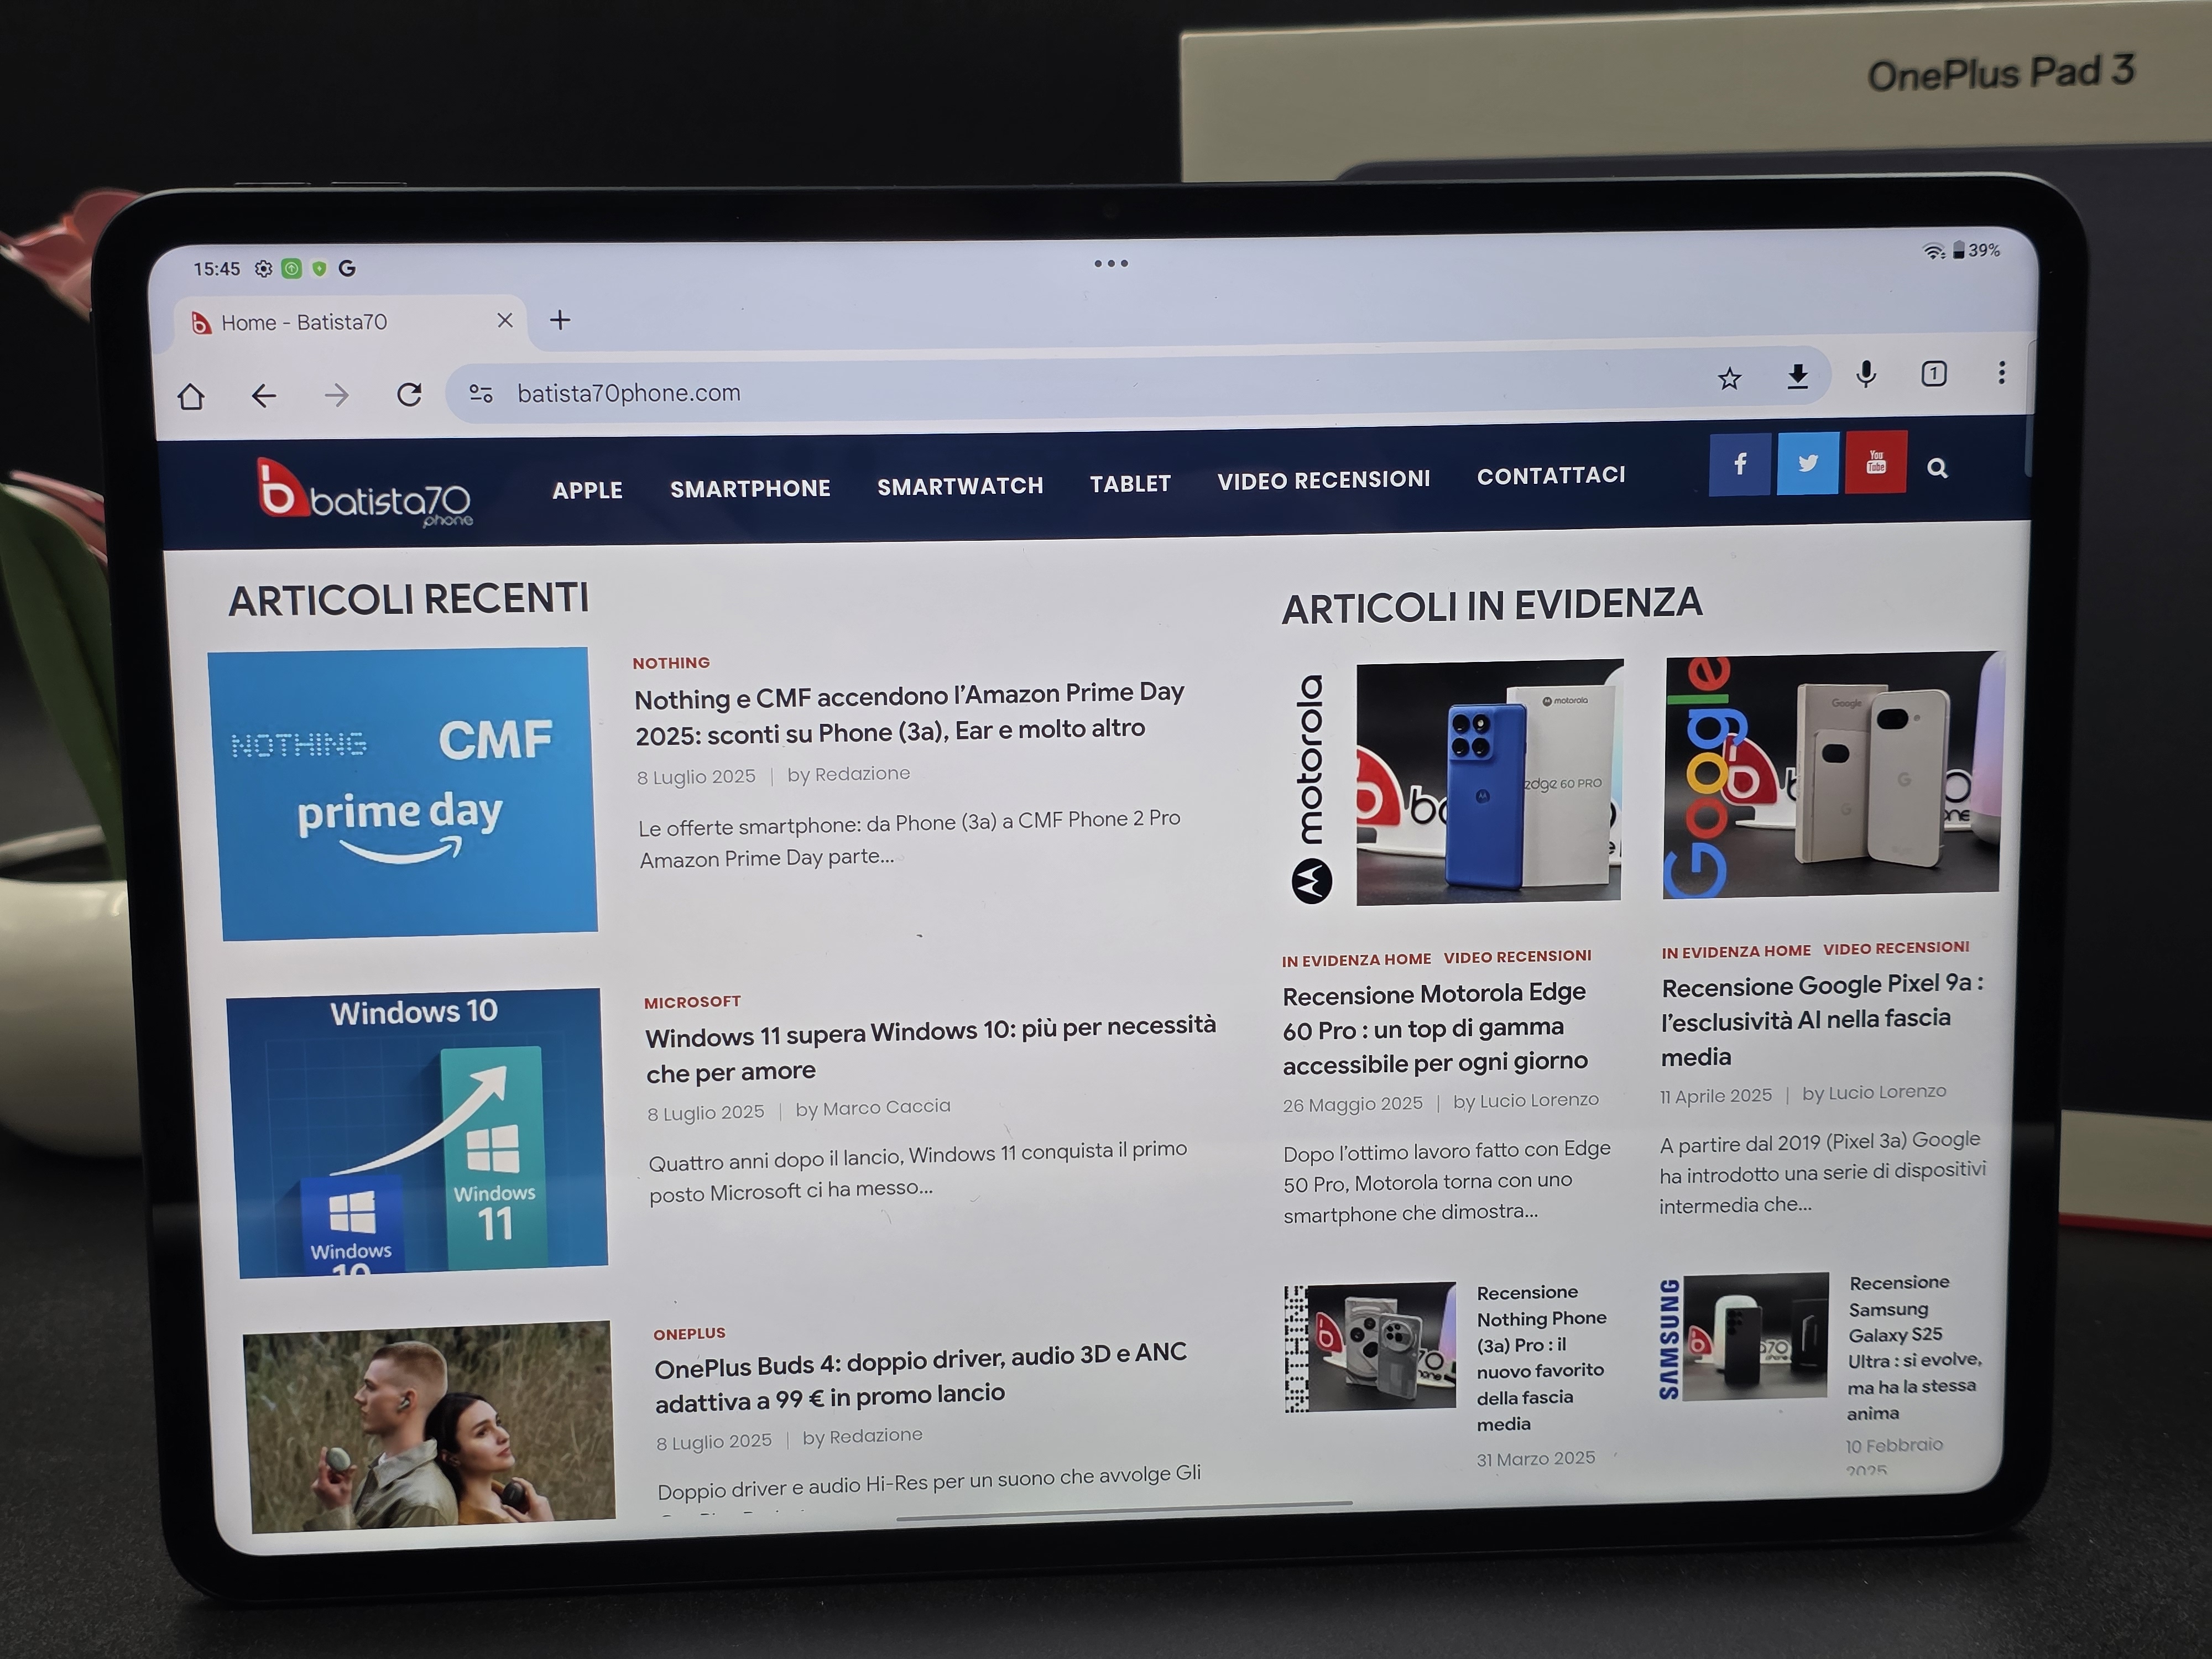The width and height of the screenshot is (2212, 1659).
Task: Click the website search magnifier icon
Action: (1937, 468)
